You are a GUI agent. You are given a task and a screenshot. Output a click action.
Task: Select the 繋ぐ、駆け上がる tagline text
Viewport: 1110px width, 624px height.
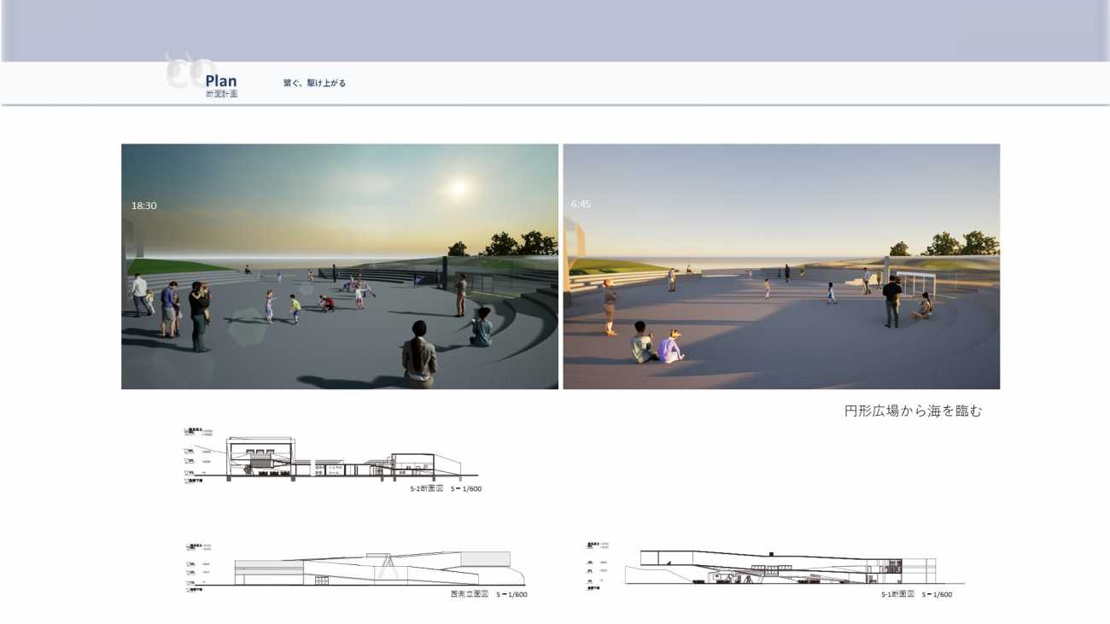point(314,84)
